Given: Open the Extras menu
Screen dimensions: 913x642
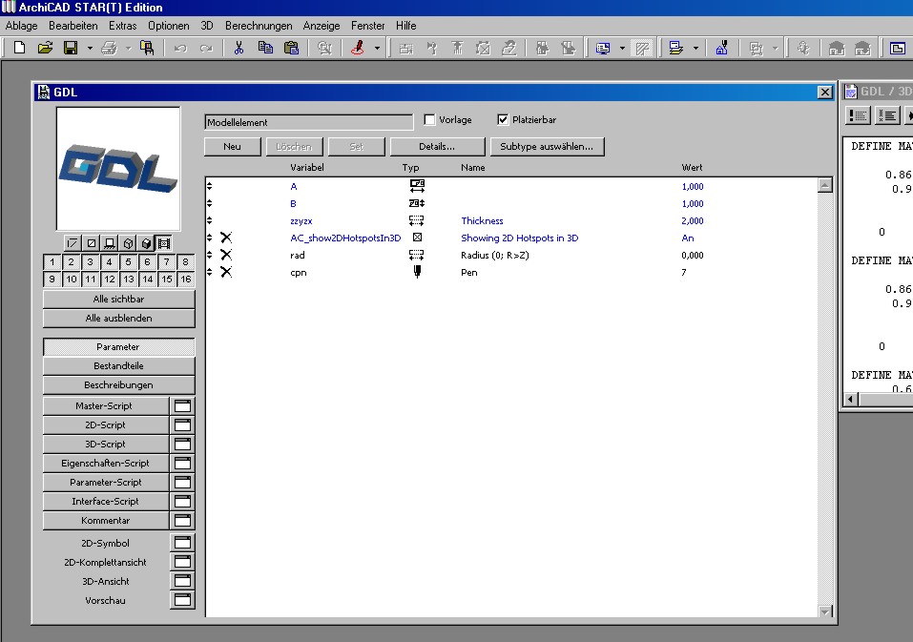Looking at the screenshot, I should (122, 26).
